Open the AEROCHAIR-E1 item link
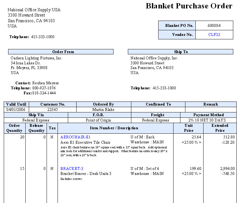Screen dimensions: 242x203 (75, 137)
